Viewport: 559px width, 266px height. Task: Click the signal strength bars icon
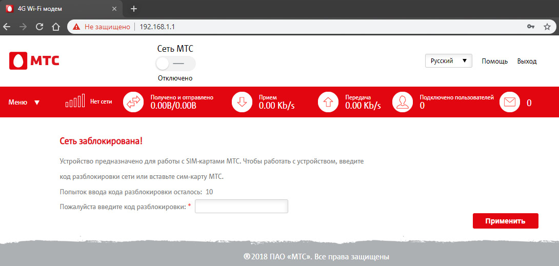click(75, 101)
